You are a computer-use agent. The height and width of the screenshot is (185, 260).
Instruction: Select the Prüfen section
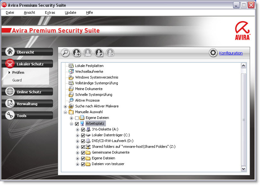tap(18, 72)
